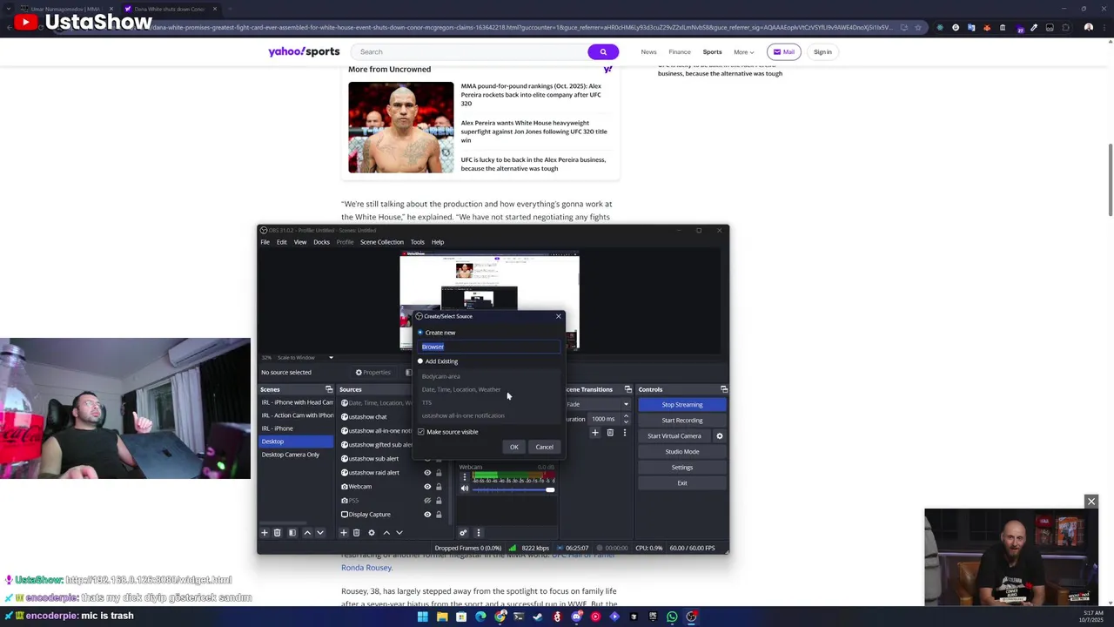Image resolution: width=1114 pixels, height=627 pixels.
Task: Unlock the Display Capture source lock icon
Action: tap(439, 514)
